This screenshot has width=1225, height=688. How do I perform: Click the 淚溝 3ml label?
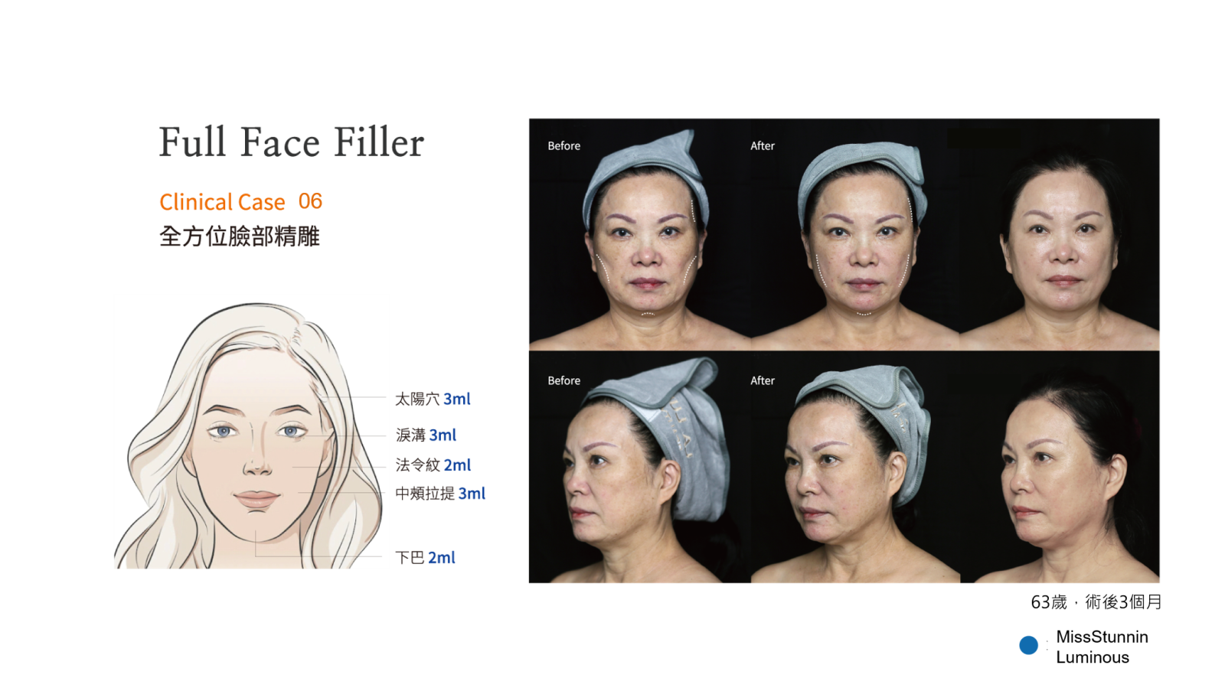click(x=426, y=435)
